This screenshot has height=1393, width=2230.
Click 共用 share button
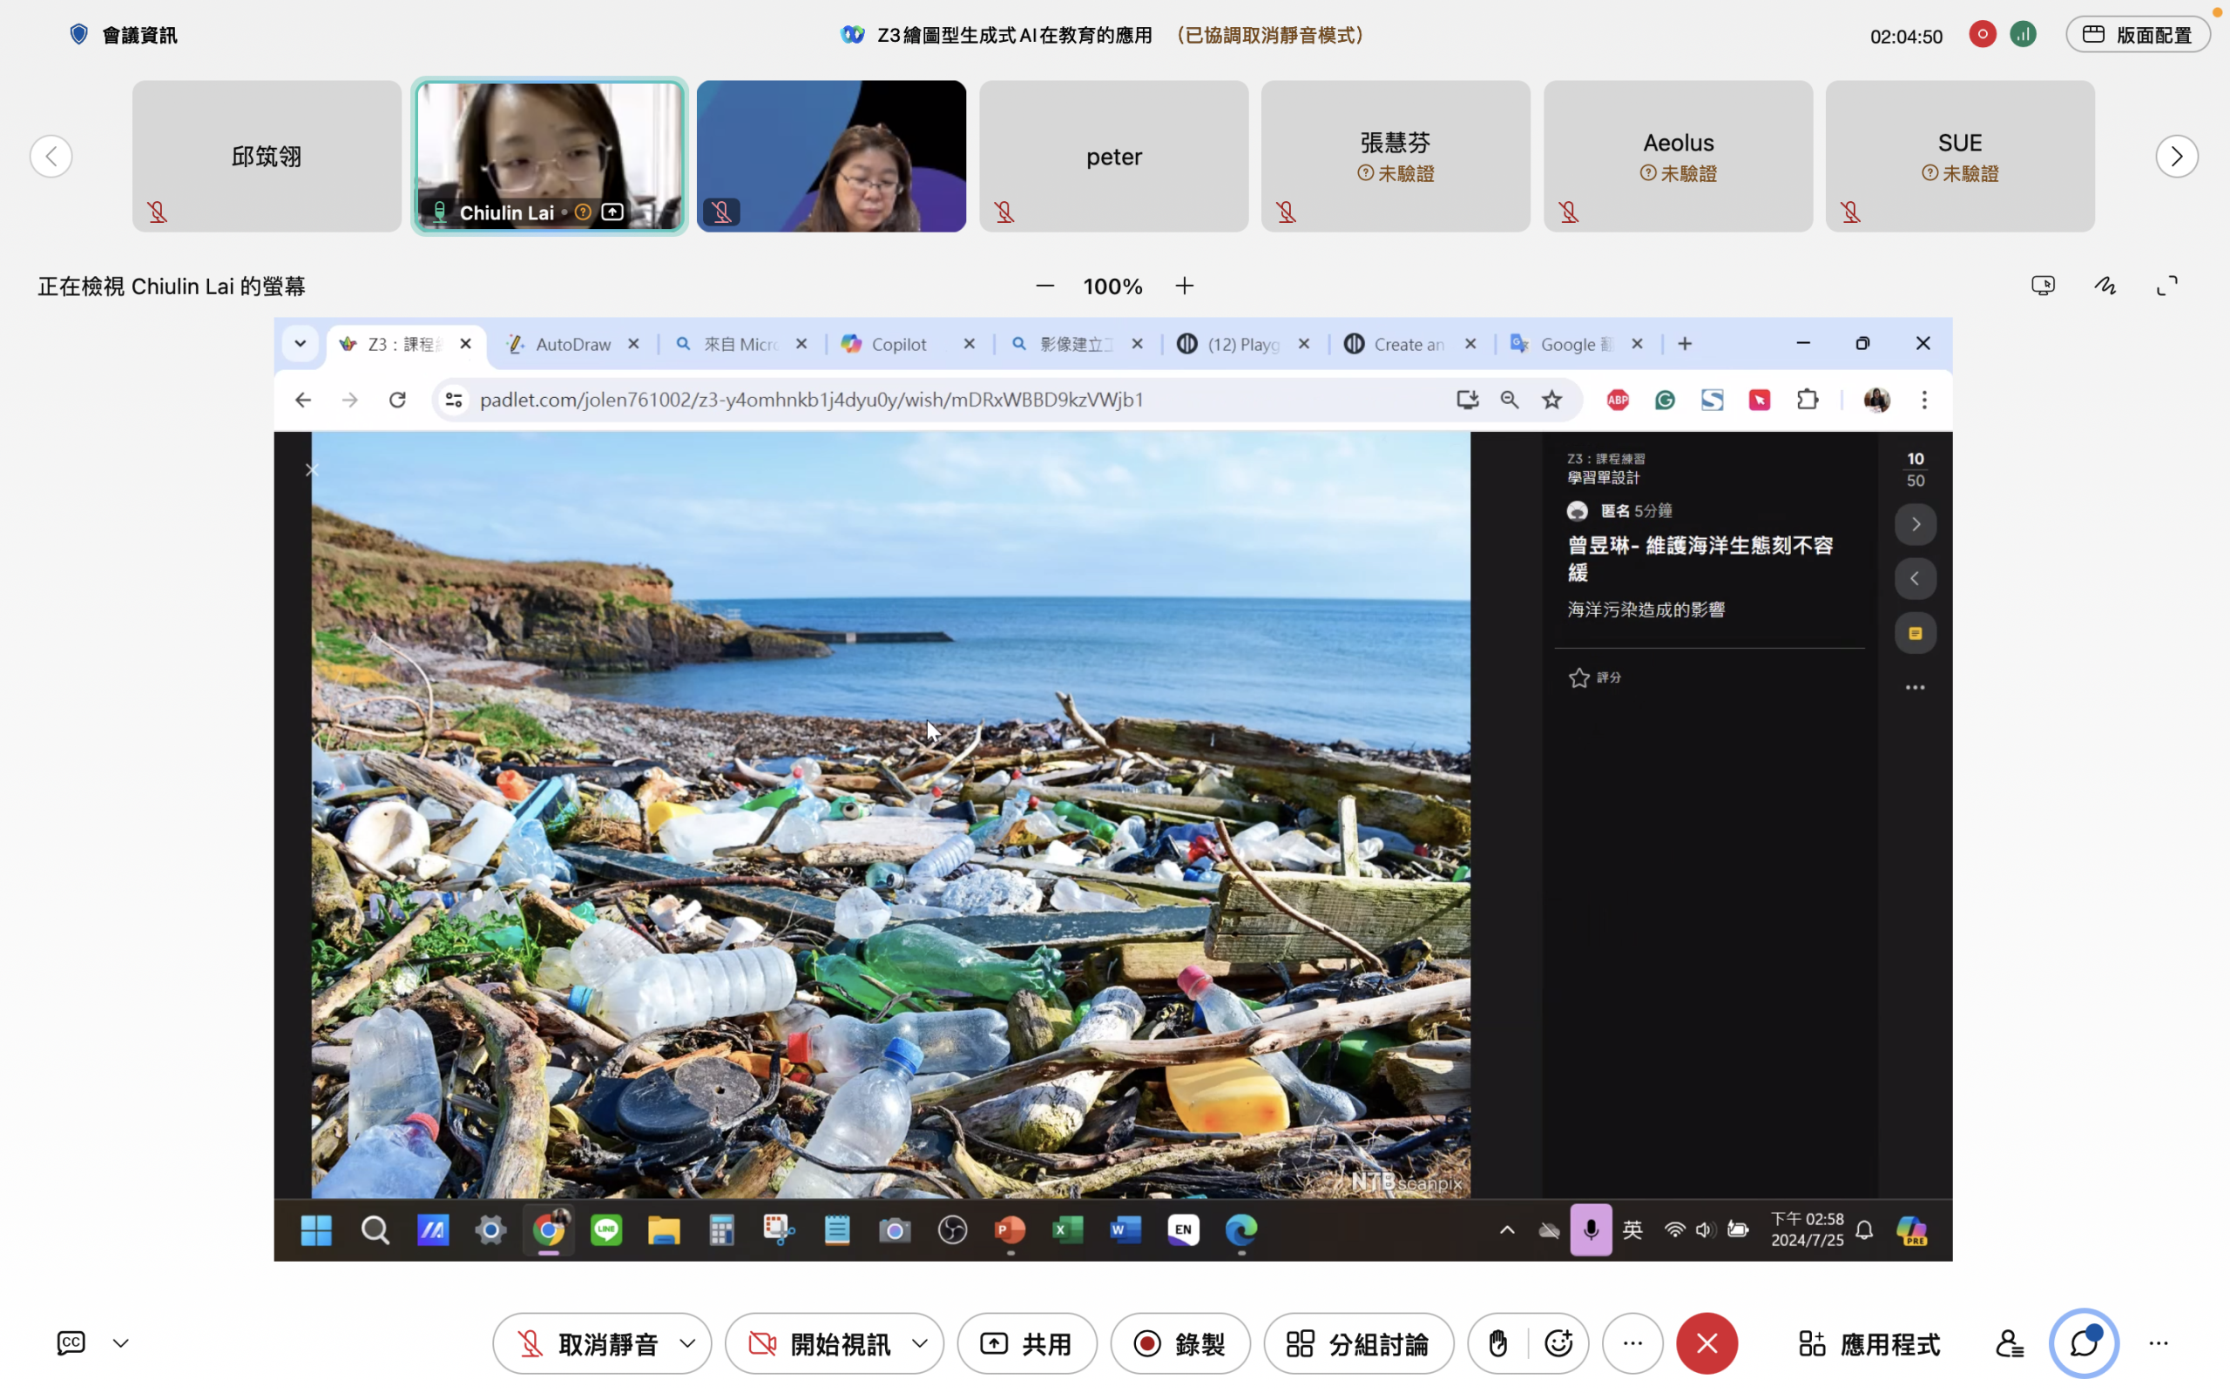pos(1026,1344)
